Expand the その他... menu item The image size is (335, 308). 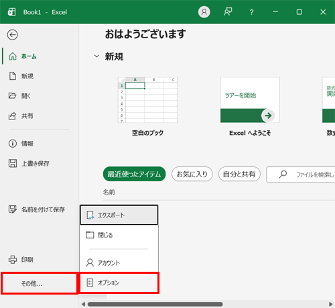pyautogui.click(x=40, y=283)
